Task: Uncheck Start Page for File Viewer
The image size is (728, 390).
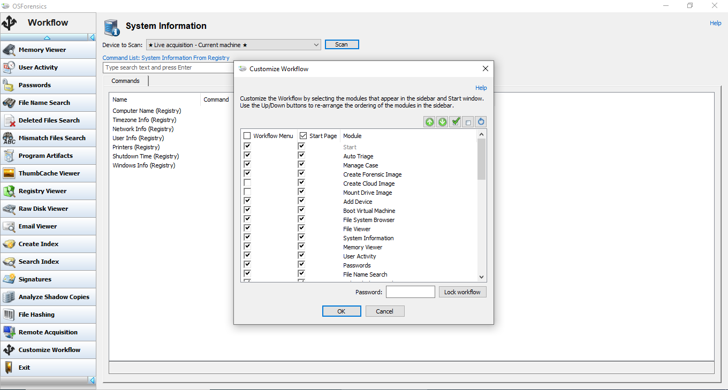Action: tap(301, 229)
